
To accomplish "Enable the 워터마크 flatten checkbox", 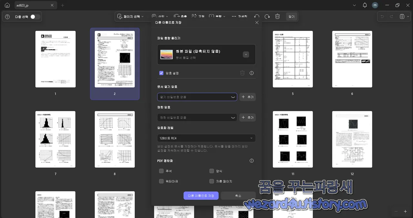I will pyautogui.click(x=161, y=181).
